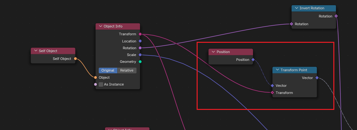
Task: Collapse the Position node chevron
Action: pyautogui.click(x=213, y=52)
